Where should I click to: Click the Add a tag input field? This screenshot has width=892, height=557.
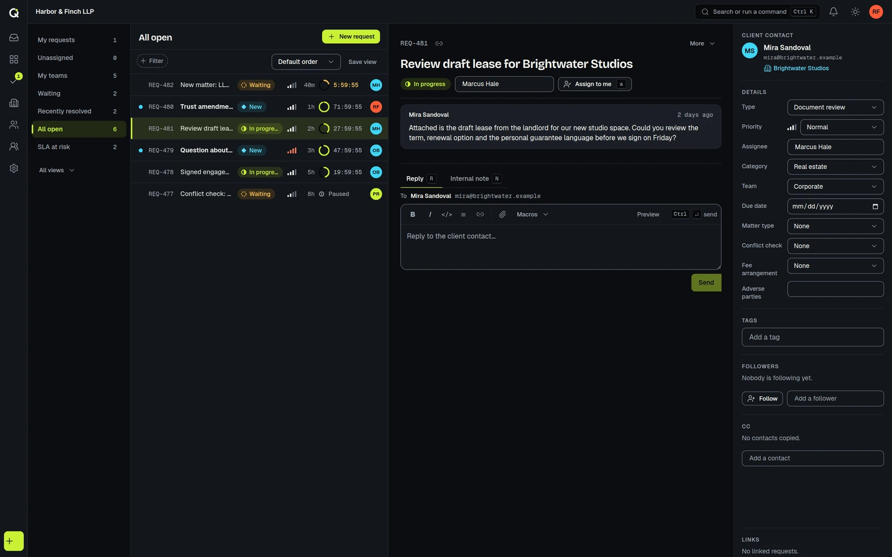812,337
